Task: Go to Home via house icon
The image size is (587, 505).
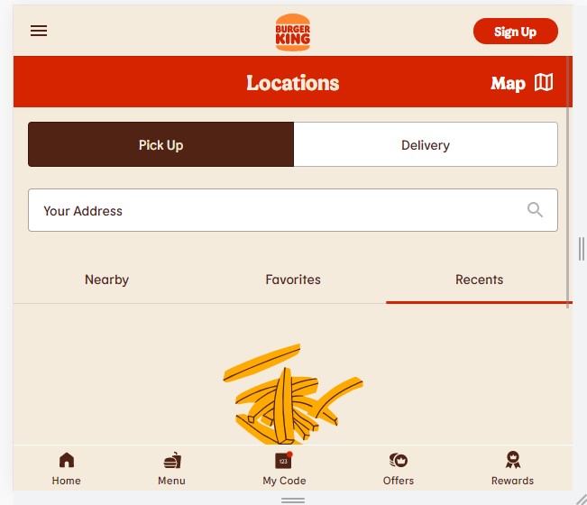Action: (x=67, y=460)
